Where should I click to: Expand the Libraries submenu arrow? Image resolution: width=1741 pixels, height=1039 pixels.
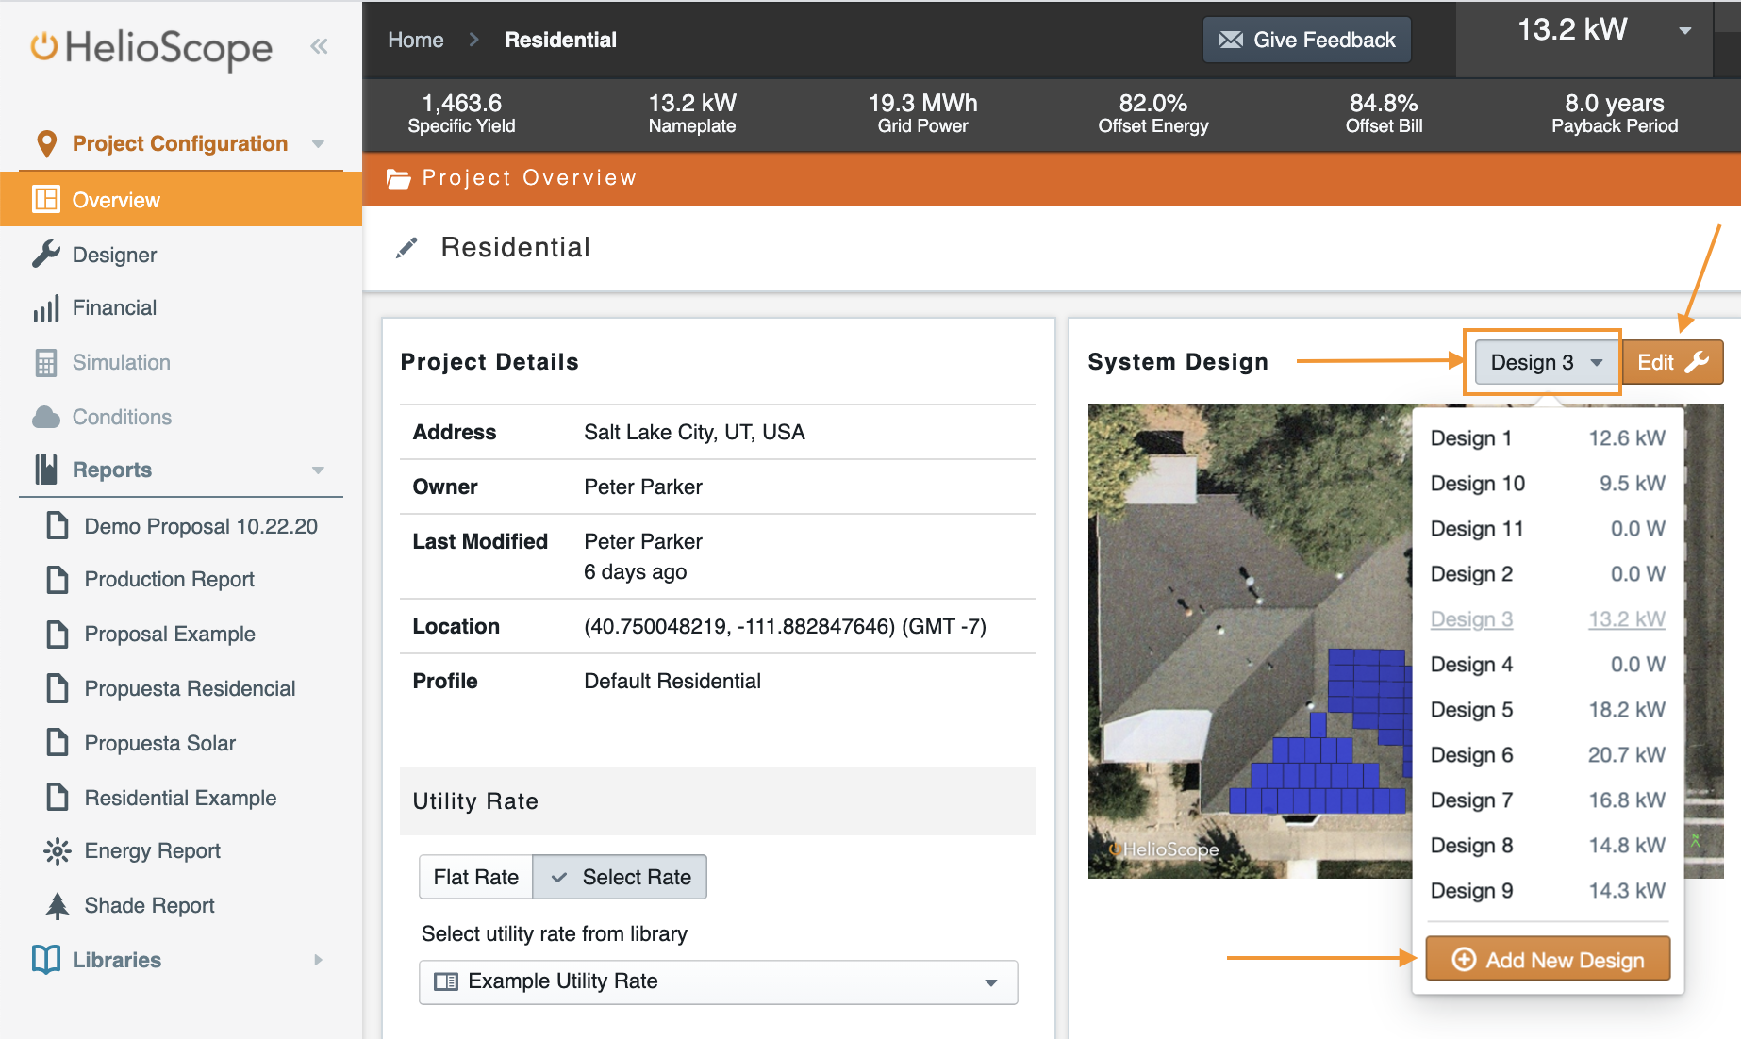pos(318,960)
